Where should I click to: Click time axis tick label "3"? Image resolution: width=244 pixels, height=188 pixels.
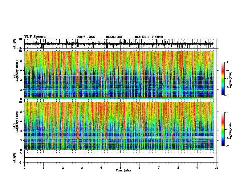pos(82,168)
